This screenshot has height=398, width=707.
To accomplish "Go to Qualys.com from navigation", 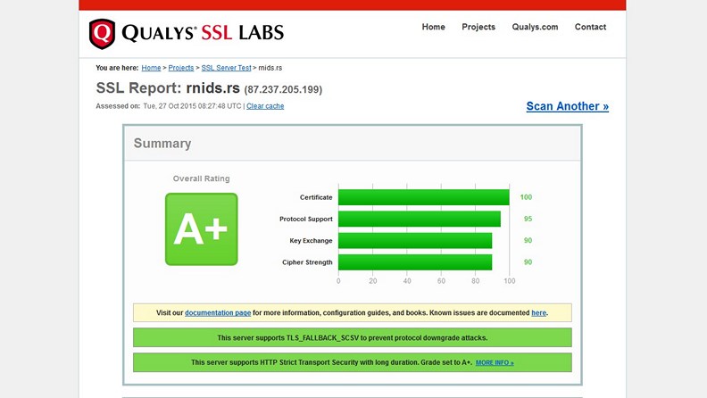I will point(535,27).
